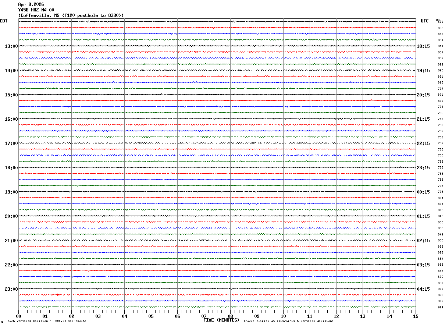Click the DC offset value 813
This screenshot has width=445, height=326.
point(441,82)
